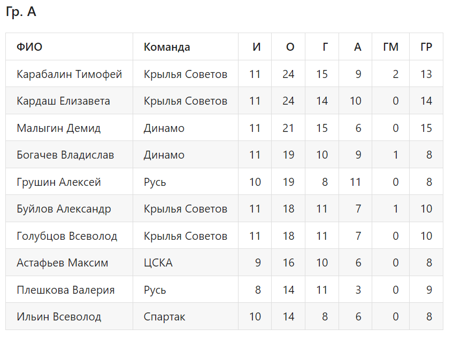This screenshot has width=453, height=337.
Task: Select Малыгин Демид name cell
Action: 59,128
